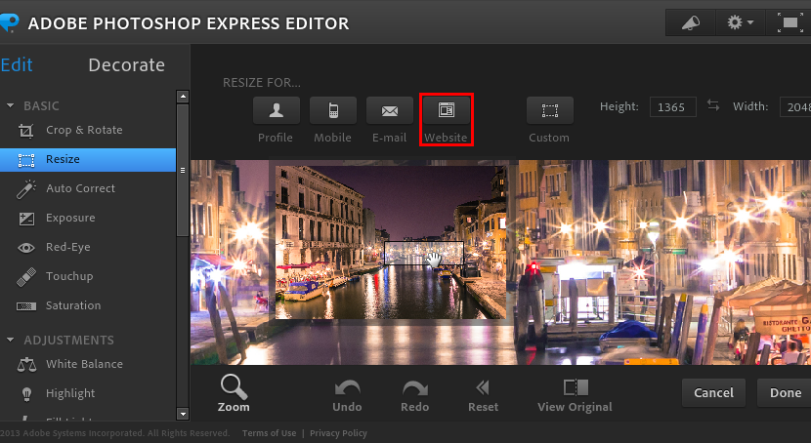
Task: Collapse the BASIC section
Action: (10, 105)
